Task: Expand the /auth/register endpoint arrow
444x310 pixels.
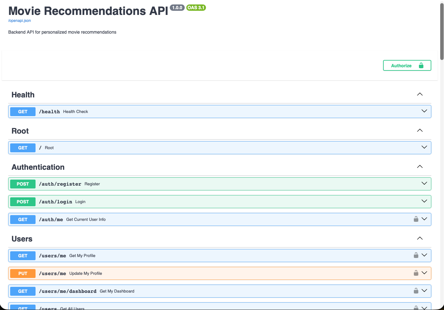Action: (x=424, y=184)
